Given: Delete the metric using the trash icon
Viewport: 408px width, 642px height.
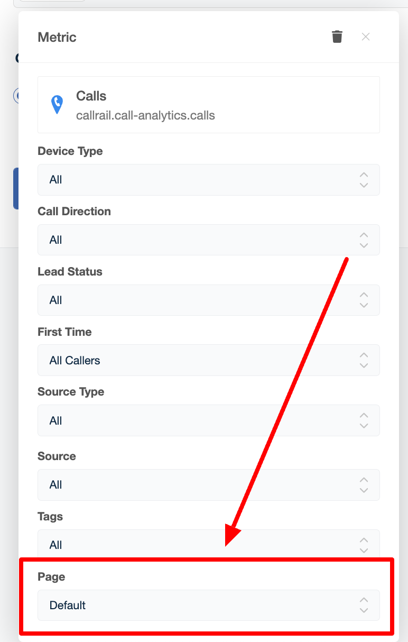Looking at the screenshot, I should pyautogui.click(x=337, y=36).
